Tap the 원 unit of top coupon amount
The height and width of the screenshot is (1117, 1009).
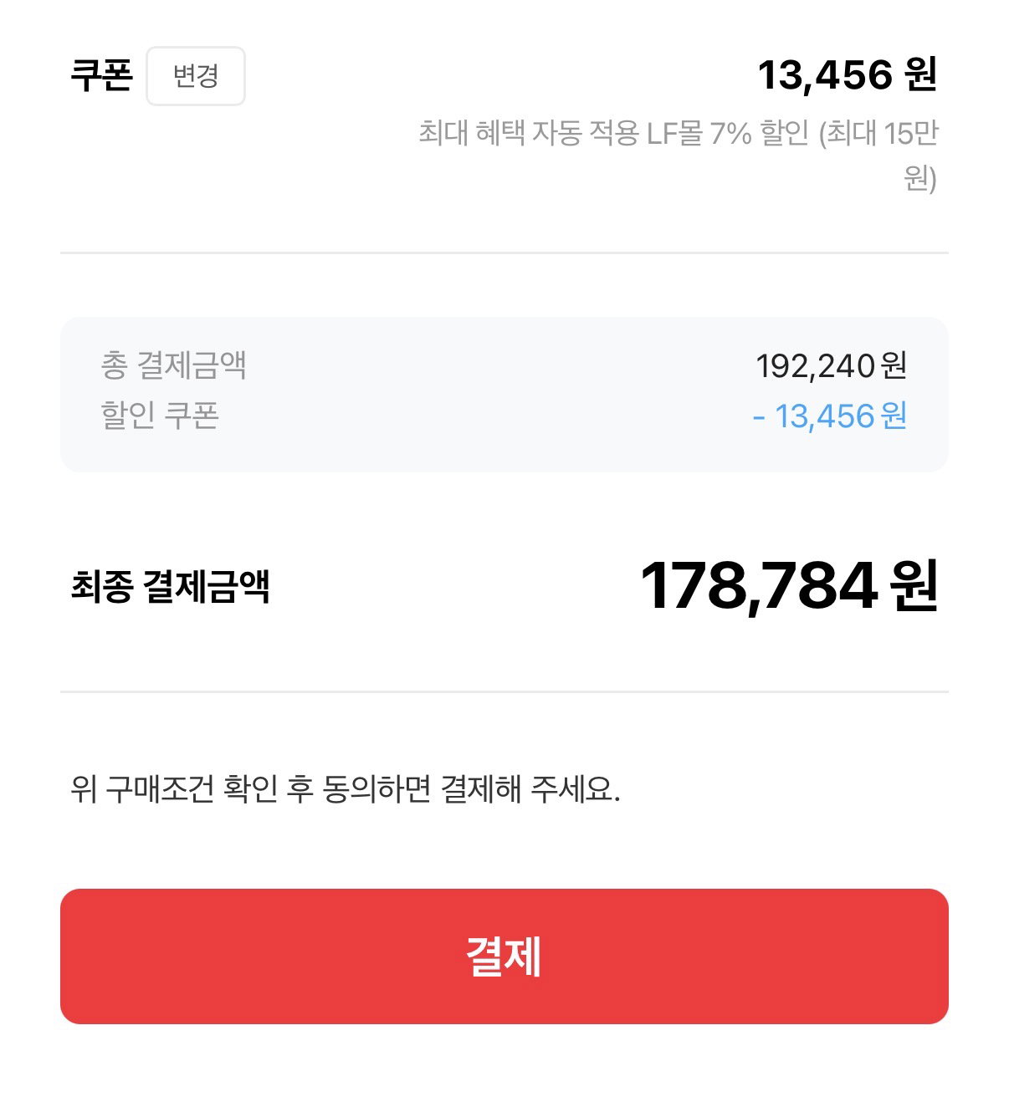921,75
